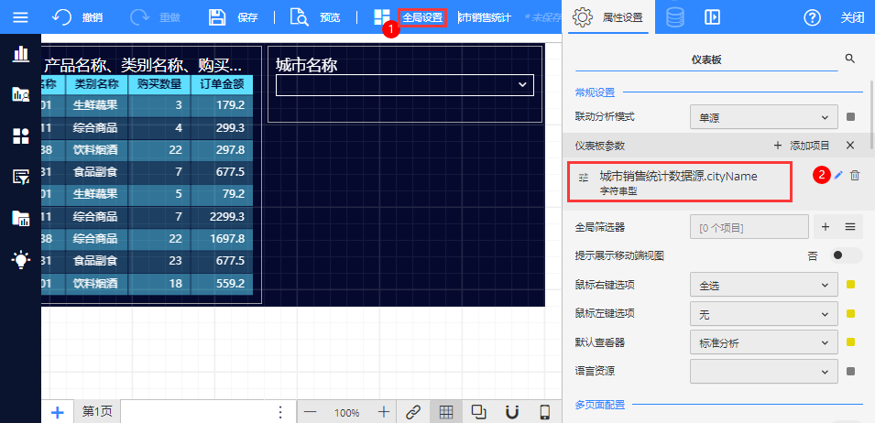This screenshot has height=423, width=875.
Task: Open 鼠标左键选项 dropdown showing 无
Action: pyautogui.click(x=763, y=314)
